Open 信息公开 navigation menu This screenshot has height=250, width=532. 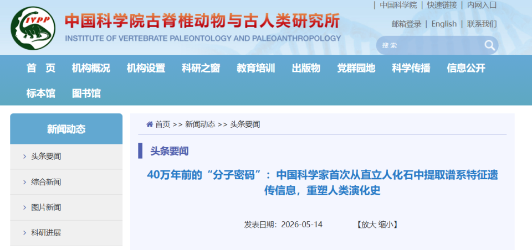[x=466, y=68]
